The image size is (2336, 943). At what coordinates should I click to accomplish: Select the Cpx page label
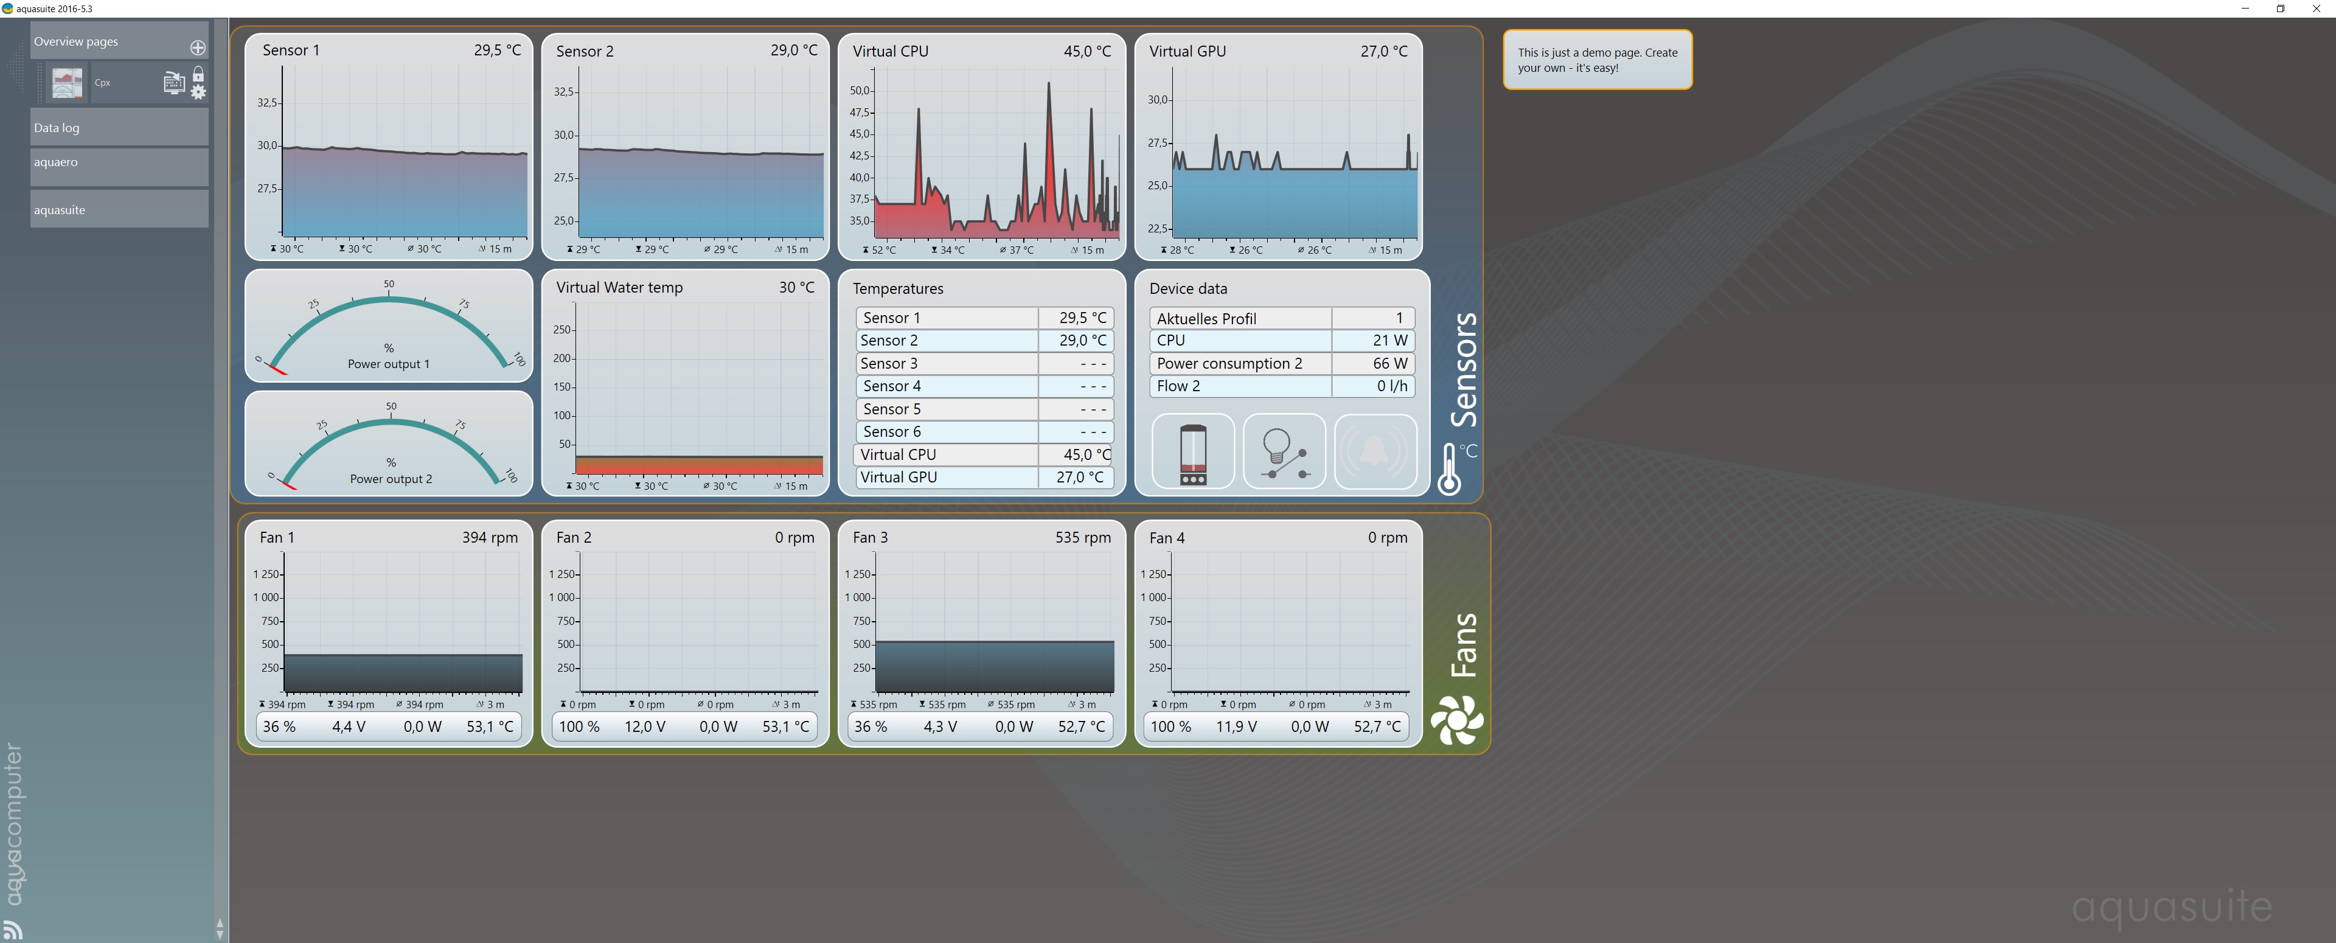[x=102, y=83]
